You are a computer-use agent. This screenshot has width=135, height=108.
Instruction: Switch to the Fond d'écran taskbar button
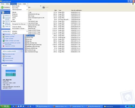(x=111, y=106)
